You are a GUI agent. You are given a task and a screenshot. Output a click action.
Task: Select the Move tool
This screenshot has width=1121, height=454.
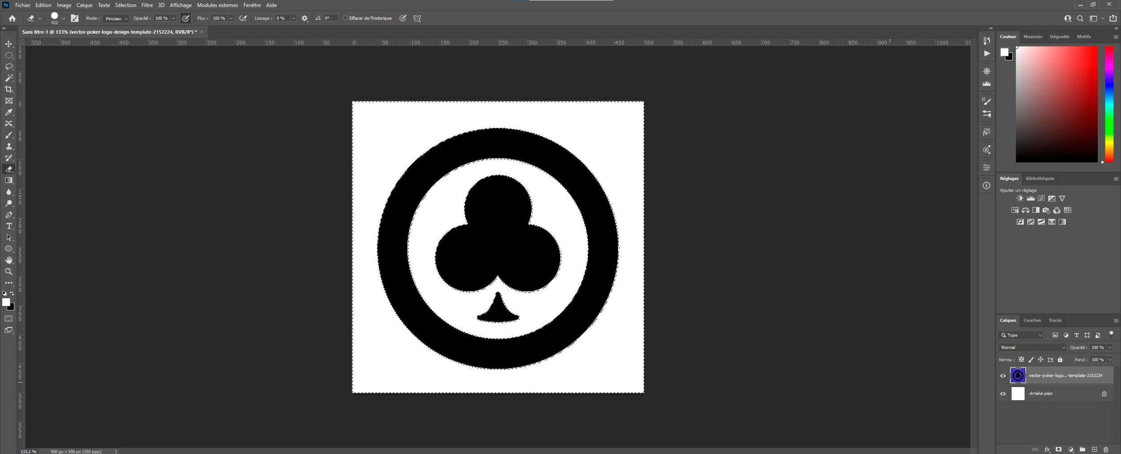pos(9,44)
